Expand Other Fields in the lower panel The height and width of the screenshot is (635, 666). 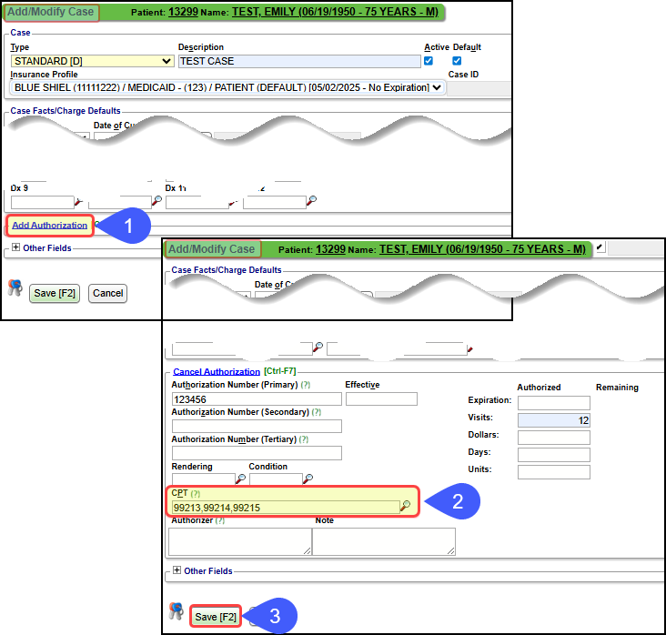177,571
